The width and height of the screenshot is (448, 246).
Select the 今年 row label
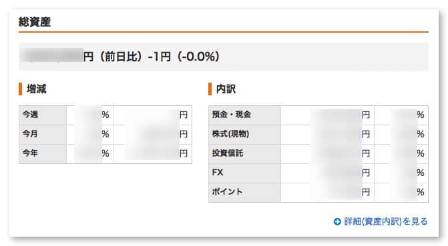pos(30,153)
